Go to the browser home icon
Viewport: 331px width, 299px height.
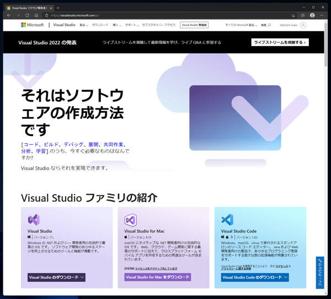tap(36, 15)
